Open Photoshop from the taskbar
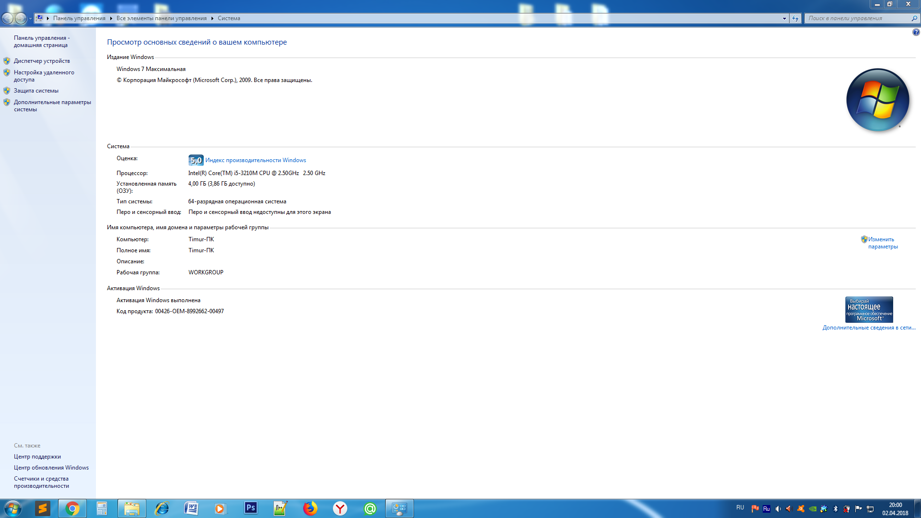921x518 pixels. pos(250,508)
